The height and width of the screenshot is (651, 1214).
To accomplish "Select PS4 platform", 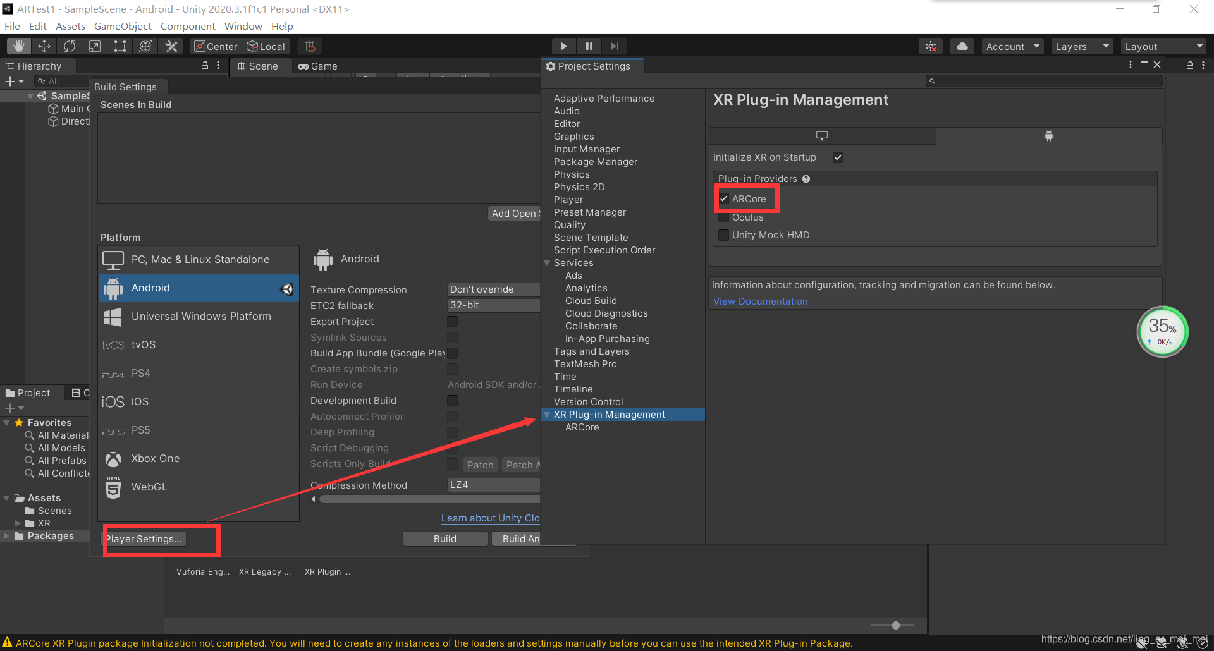I will coord(199,373).
